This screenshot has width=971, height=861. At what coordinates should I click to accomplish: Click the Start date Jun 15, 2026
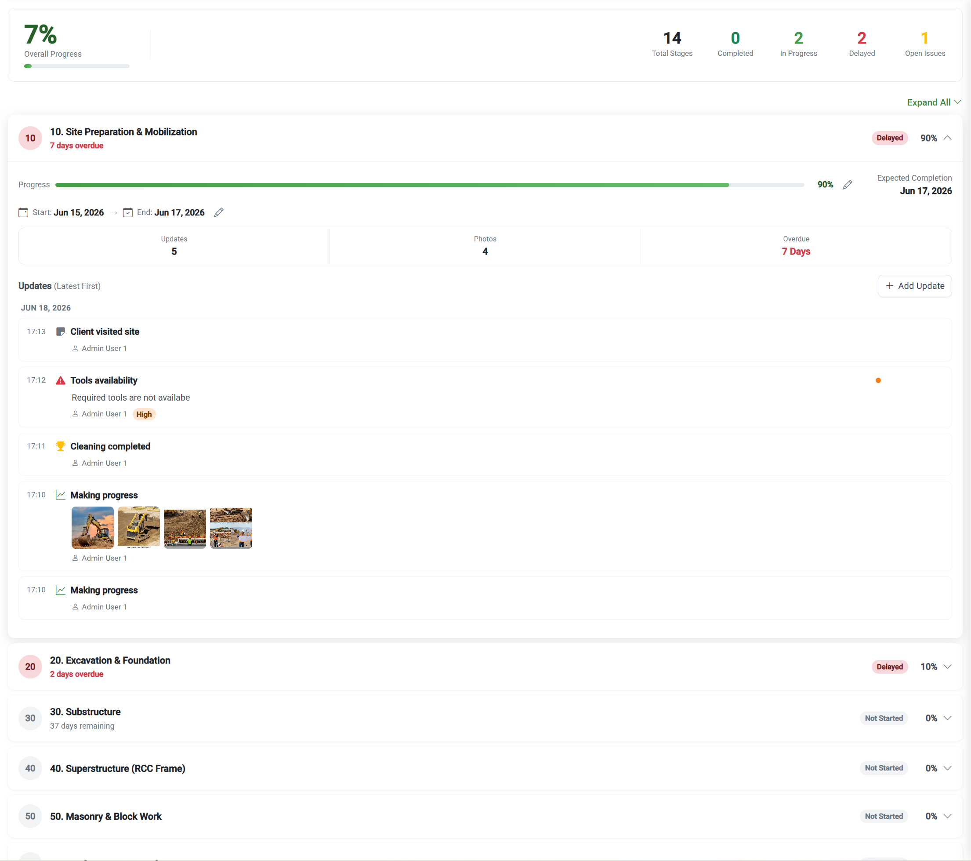pos(79,212)
